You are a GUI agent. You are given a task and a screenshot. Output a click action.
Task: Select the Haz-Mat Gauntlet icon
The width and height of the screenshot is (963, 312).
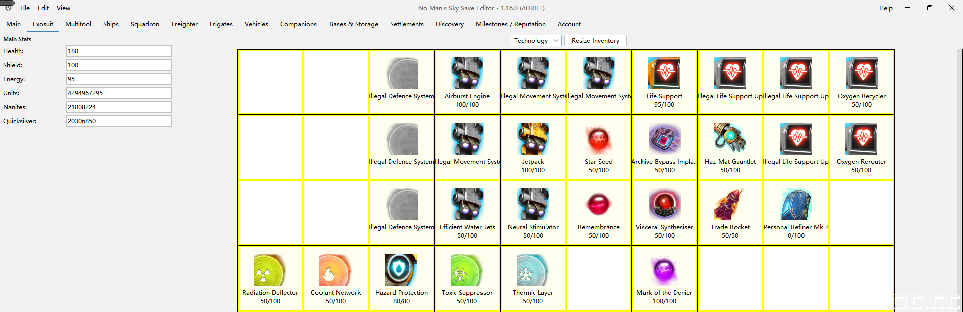pyautogui.click(x=730, y=139)
